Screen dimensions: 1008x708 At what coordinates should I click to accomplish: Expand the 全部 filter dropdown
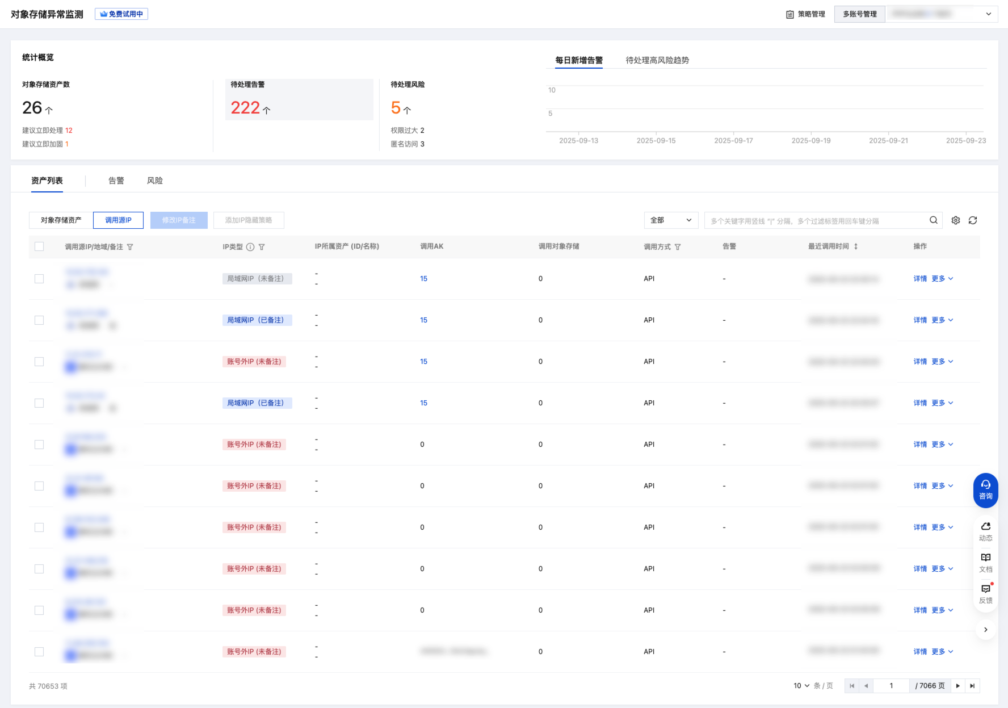(x=671, y=220)
